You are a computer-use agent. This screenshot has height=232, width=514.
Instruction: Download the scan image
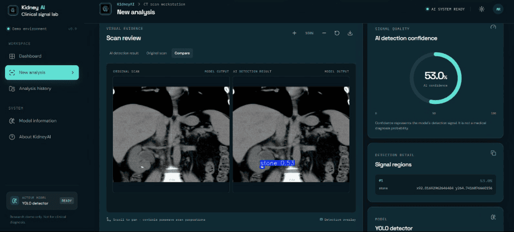coord(350,33)
